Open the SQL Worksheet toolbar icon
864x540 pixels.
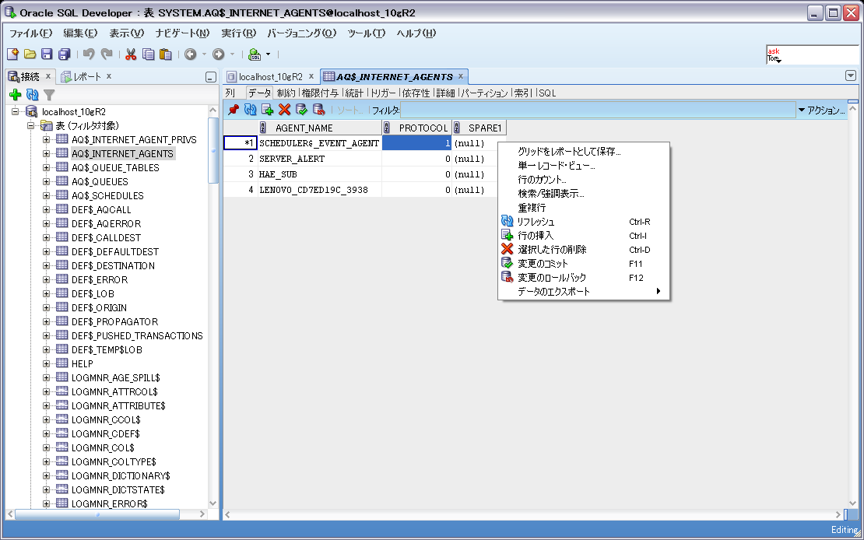pos(255,54)
